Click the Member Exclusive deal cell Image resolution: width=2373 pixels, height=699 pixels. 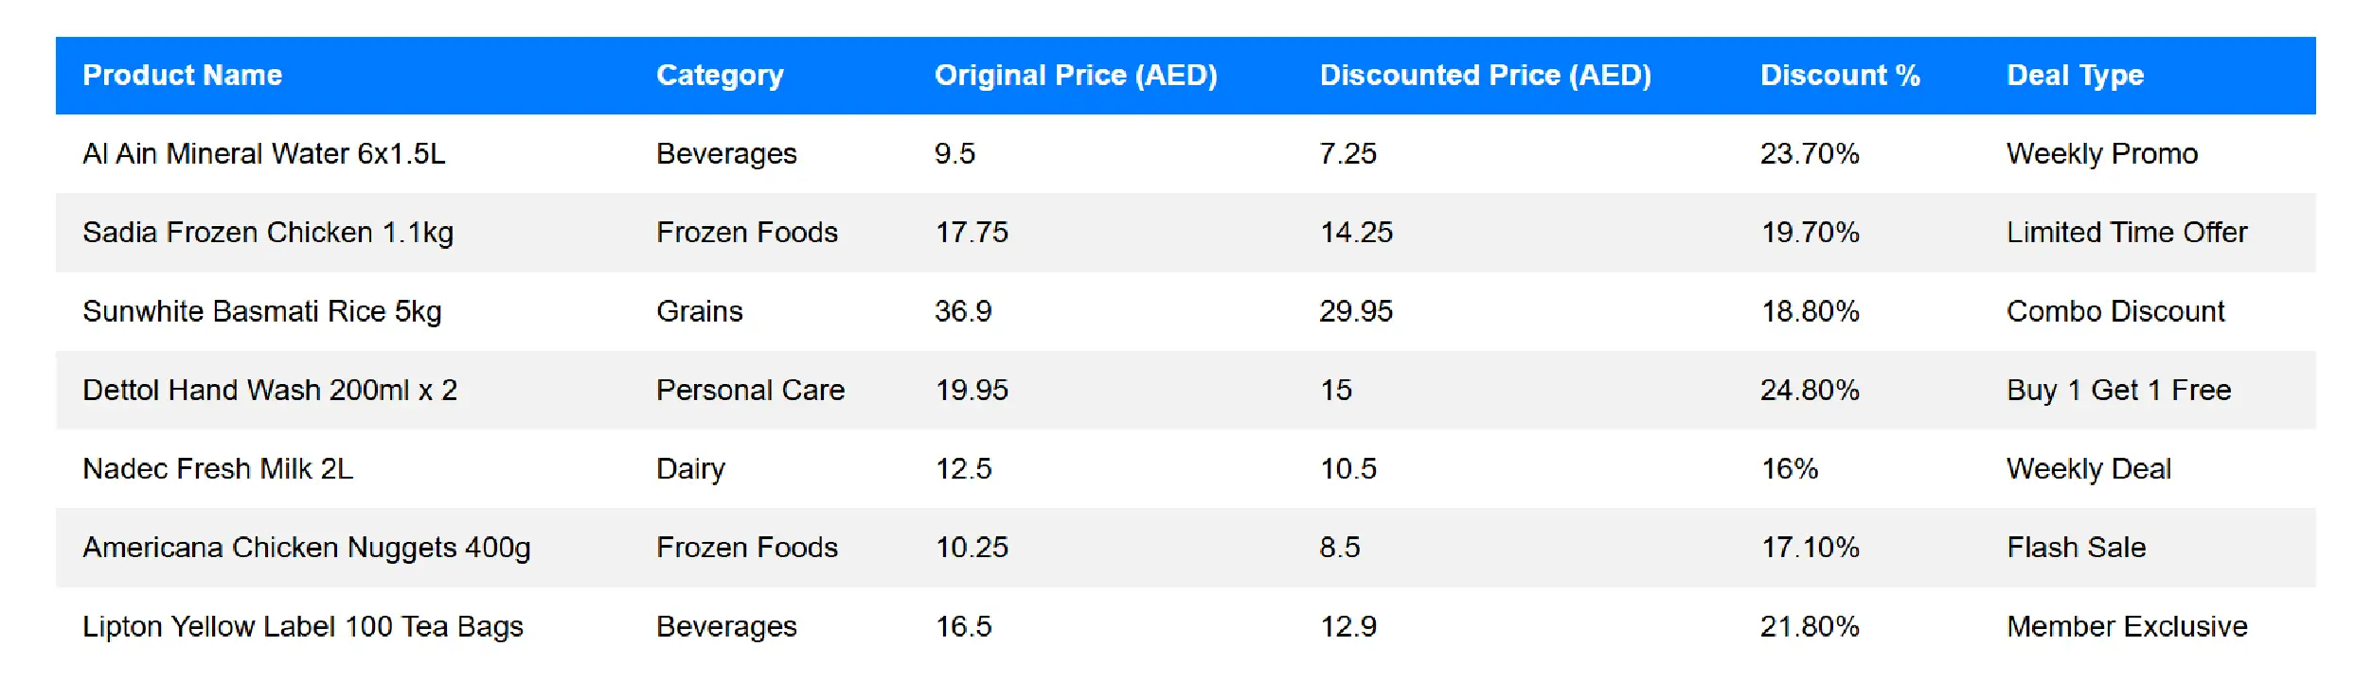point(2127,626)
